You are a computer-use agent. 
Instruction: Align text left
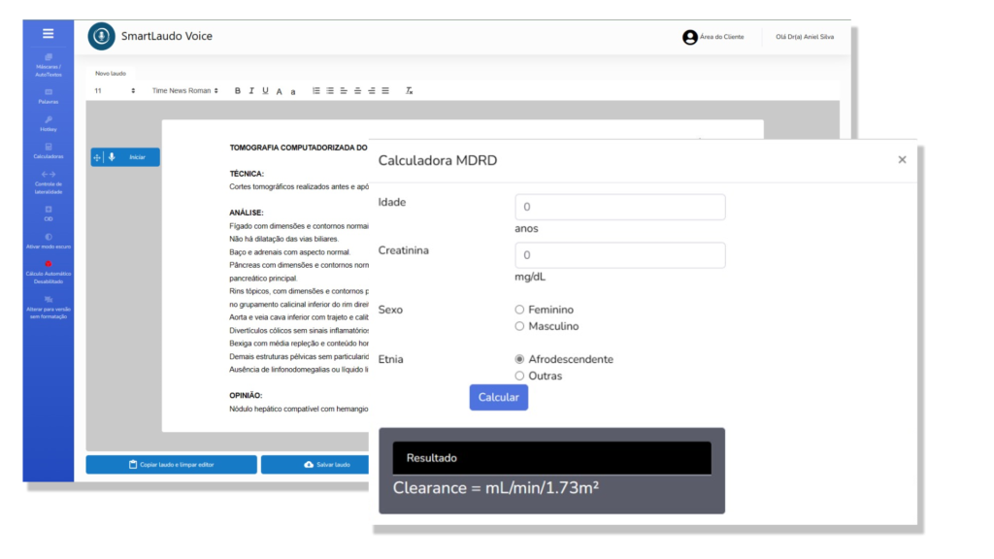[344, 91]
